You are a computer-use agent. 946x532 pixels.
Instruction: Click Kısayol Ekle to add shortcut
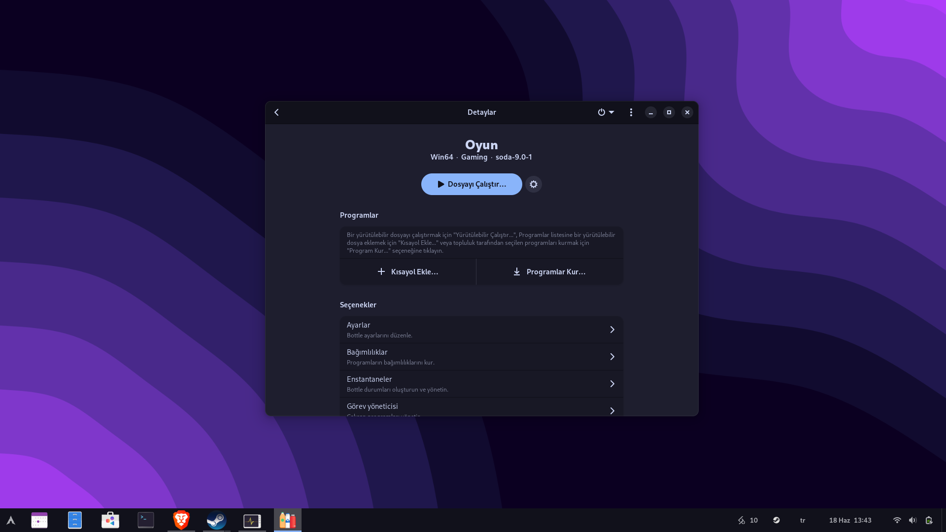[407, 272]
